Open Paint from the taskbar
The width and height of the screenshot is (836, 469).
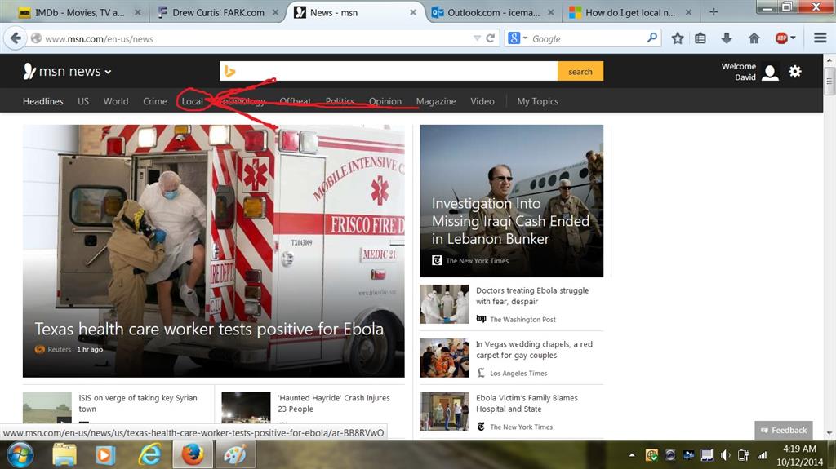[234, 454]
